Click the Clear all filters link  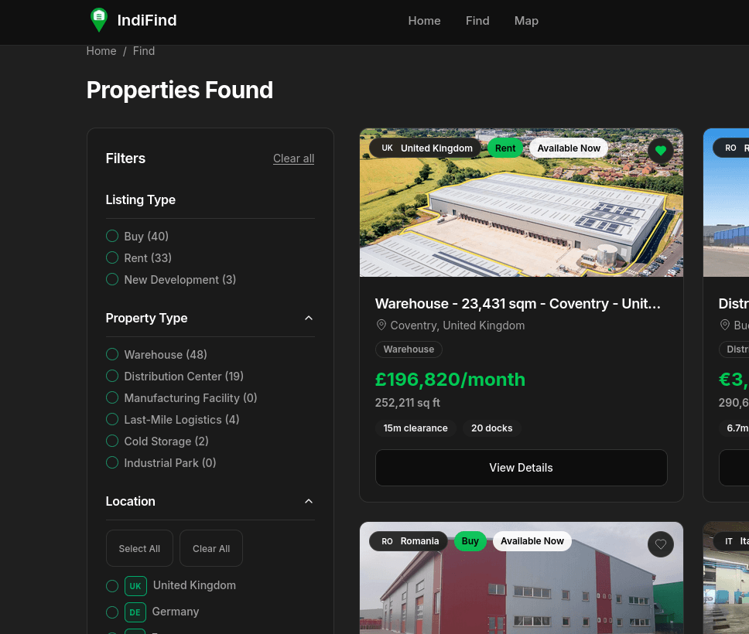click(x=293, y=158)
